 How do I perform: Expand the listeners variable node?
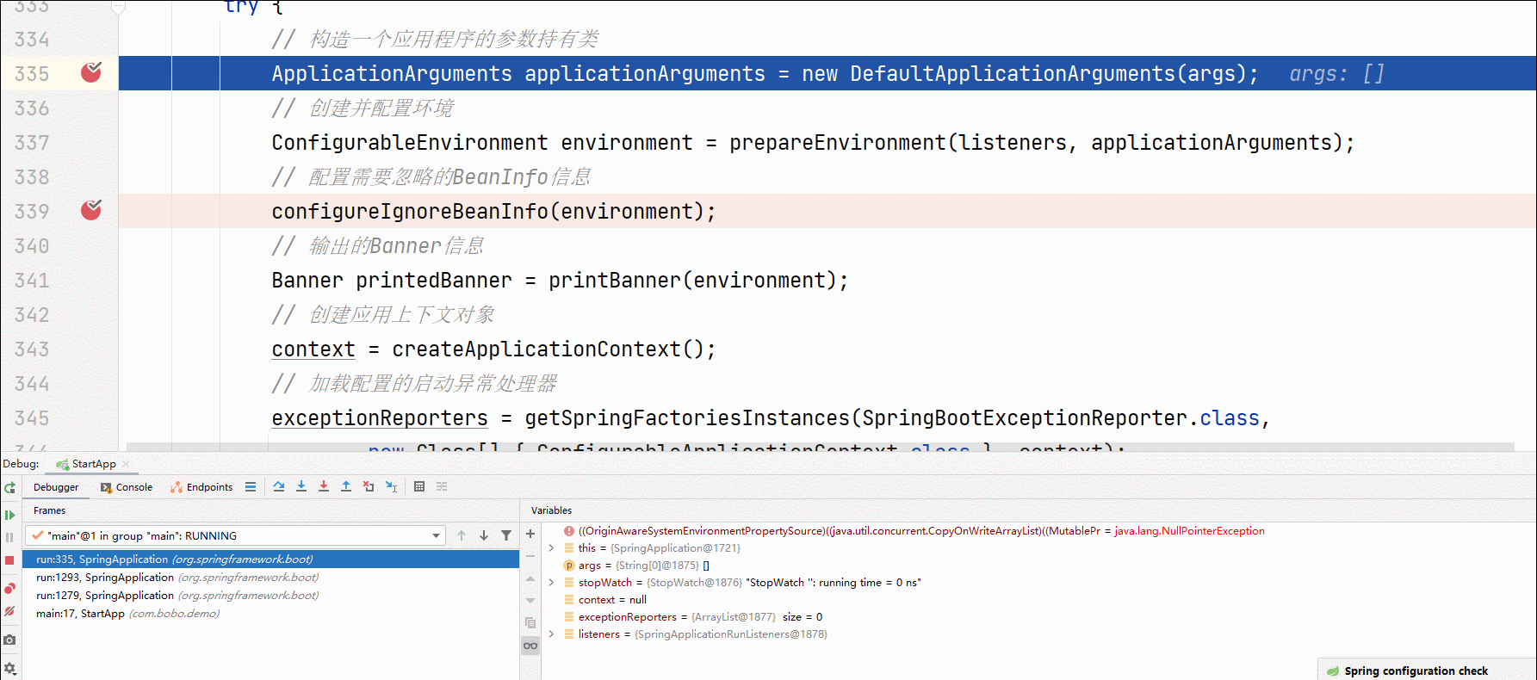point(551,634)
